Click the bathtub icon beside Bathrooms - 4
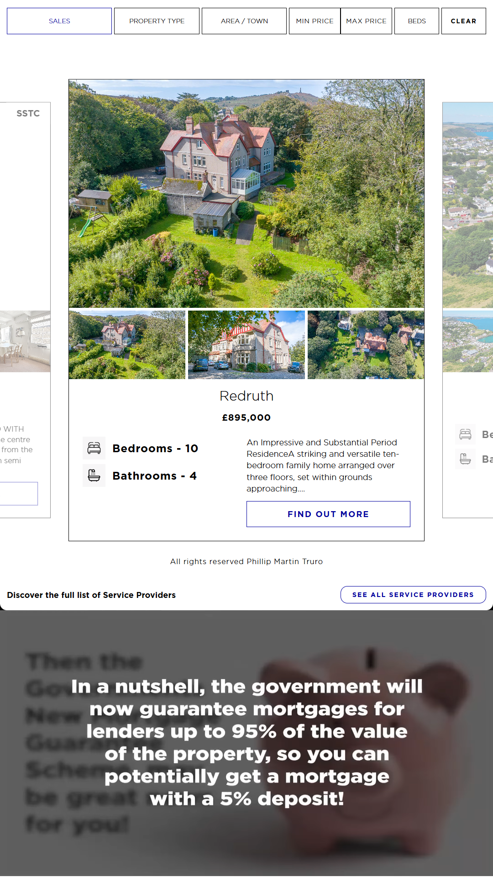The image size is (493, 877). 94,475
